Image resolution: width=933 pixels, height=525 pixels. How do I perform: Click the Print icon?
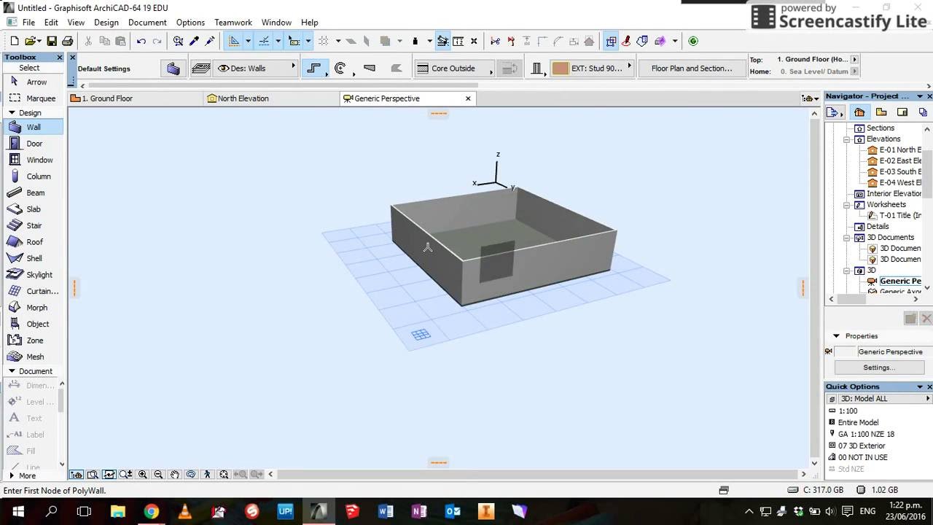click(x=67, y=41)
